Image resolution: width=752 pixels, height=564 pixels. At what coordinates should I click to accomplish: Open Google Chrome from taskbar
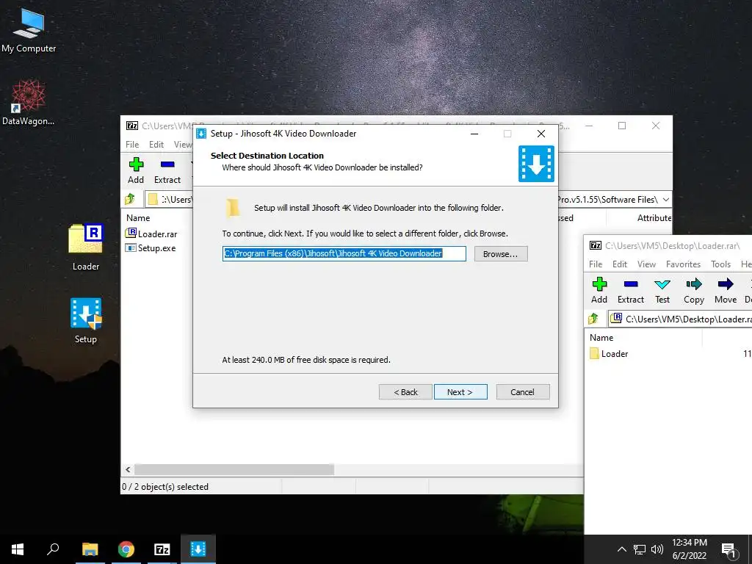coord(126,549)
